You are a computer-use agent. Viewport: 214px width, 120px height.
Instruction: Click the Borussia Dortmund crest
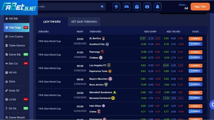tap(113, 98)
